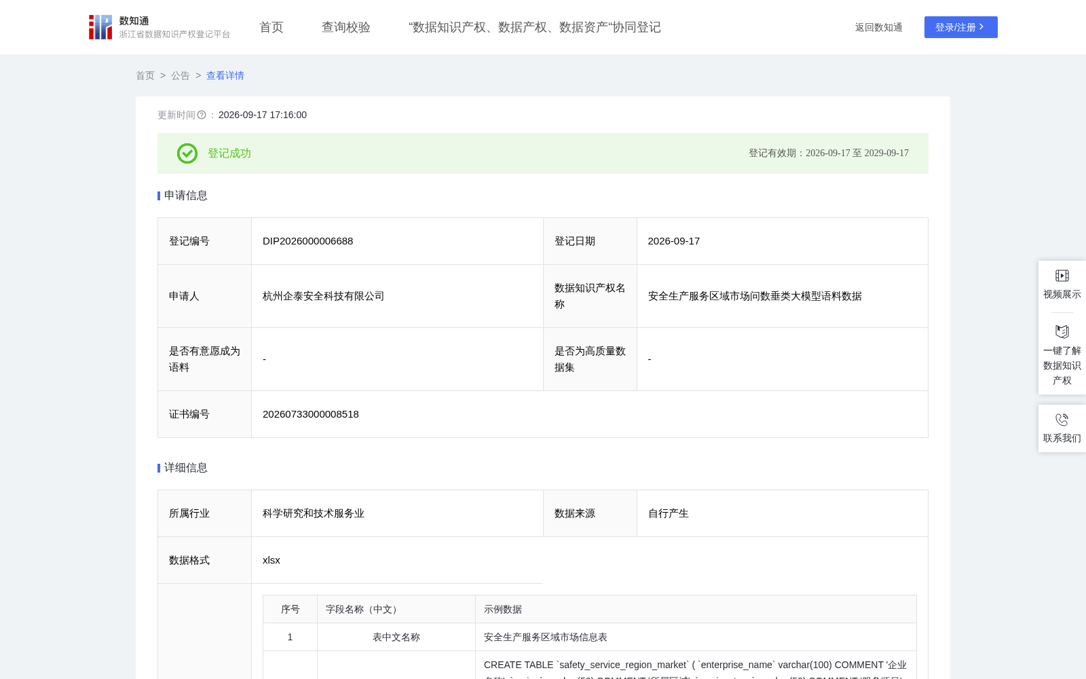Click the green 登记成功 checkmark icon
This screenshot has width=1086, height=679.
(x=187, y=153)
